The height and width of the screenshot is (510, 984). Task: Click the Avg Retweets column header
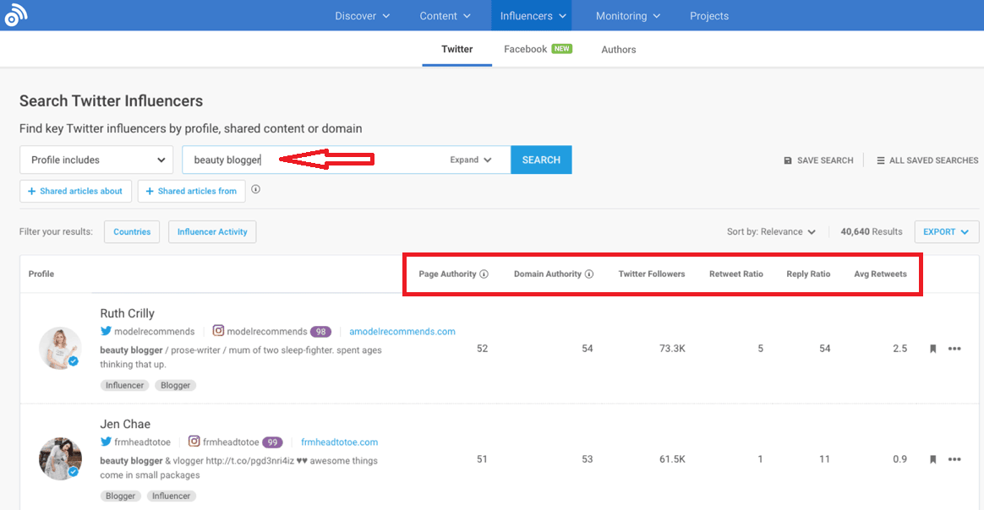pyautogui.click(x=880, y=274)
